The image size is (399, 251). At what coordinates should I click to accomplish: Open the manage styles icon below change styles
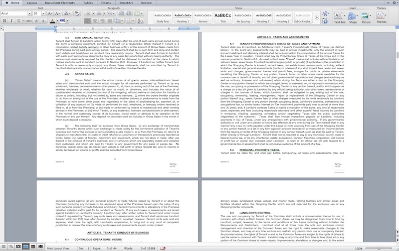point(325,21)
